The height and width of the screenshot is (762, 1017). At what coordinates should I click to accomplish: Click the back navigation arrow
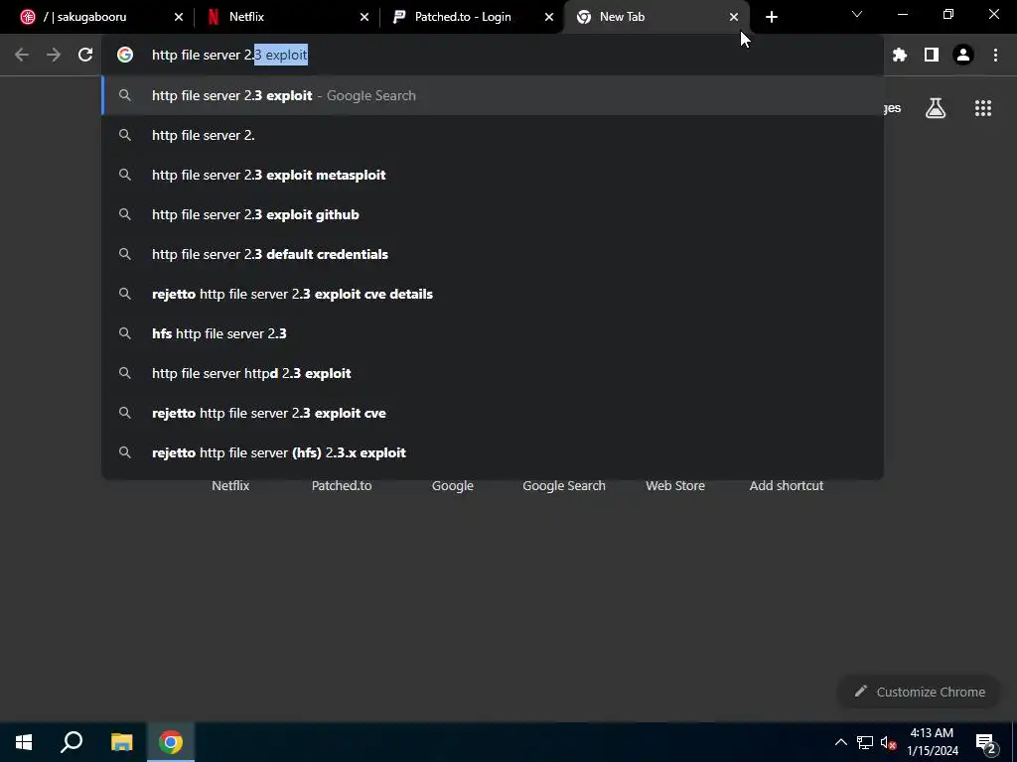tap(22, 56)
